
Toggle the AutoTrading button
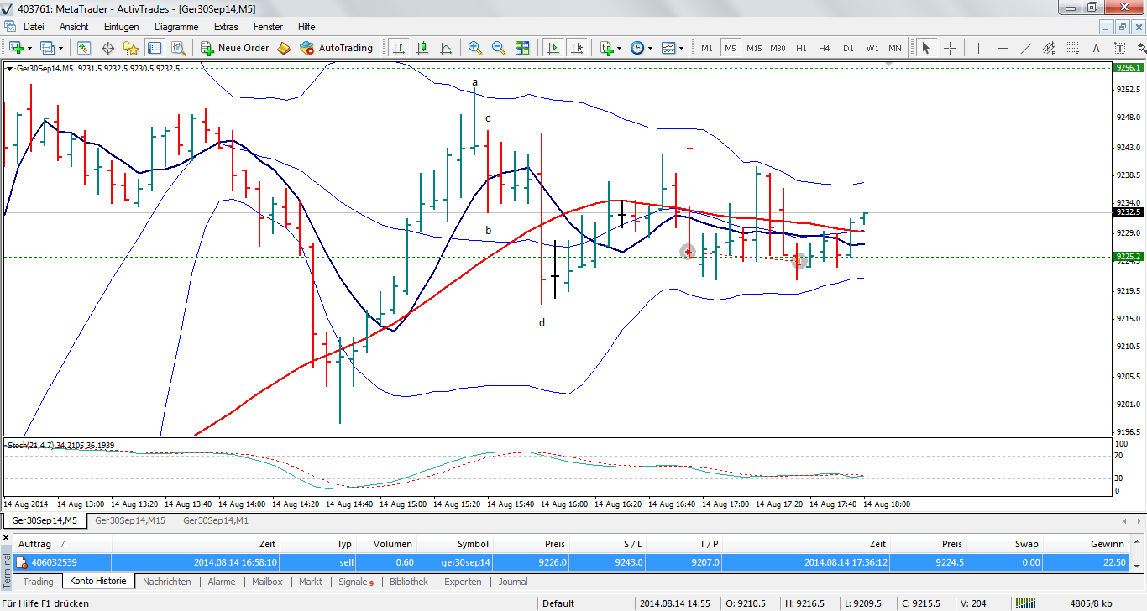pyautogui.click(x=336, y=48)
